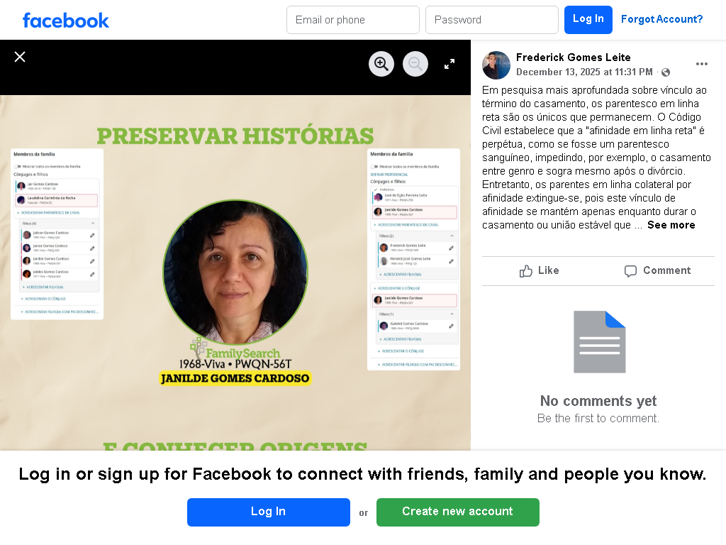This screenshot has height=545, width=726.
Task: Click the public audience globe icon
Action: pos(666,72)
